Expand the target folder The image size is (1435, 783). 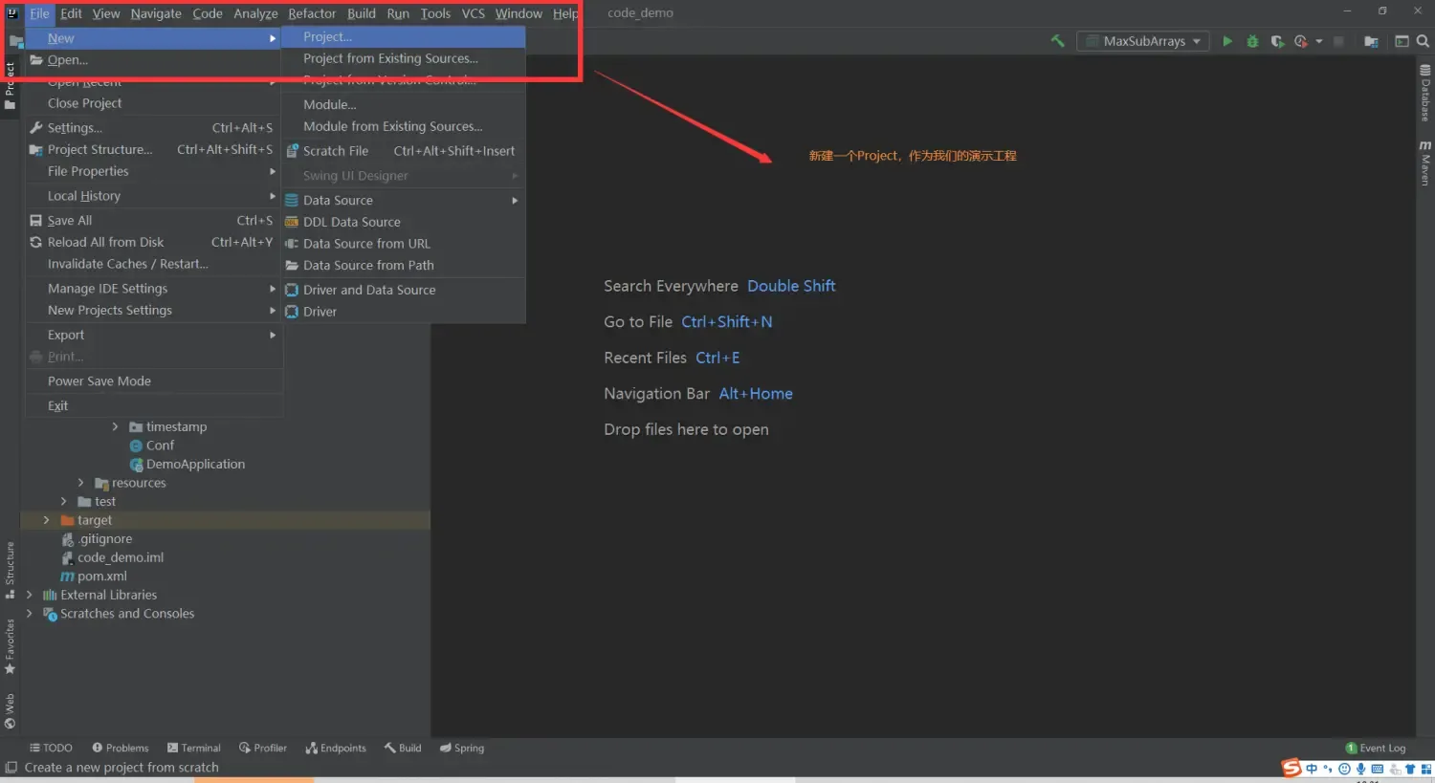tap(46, 520)
